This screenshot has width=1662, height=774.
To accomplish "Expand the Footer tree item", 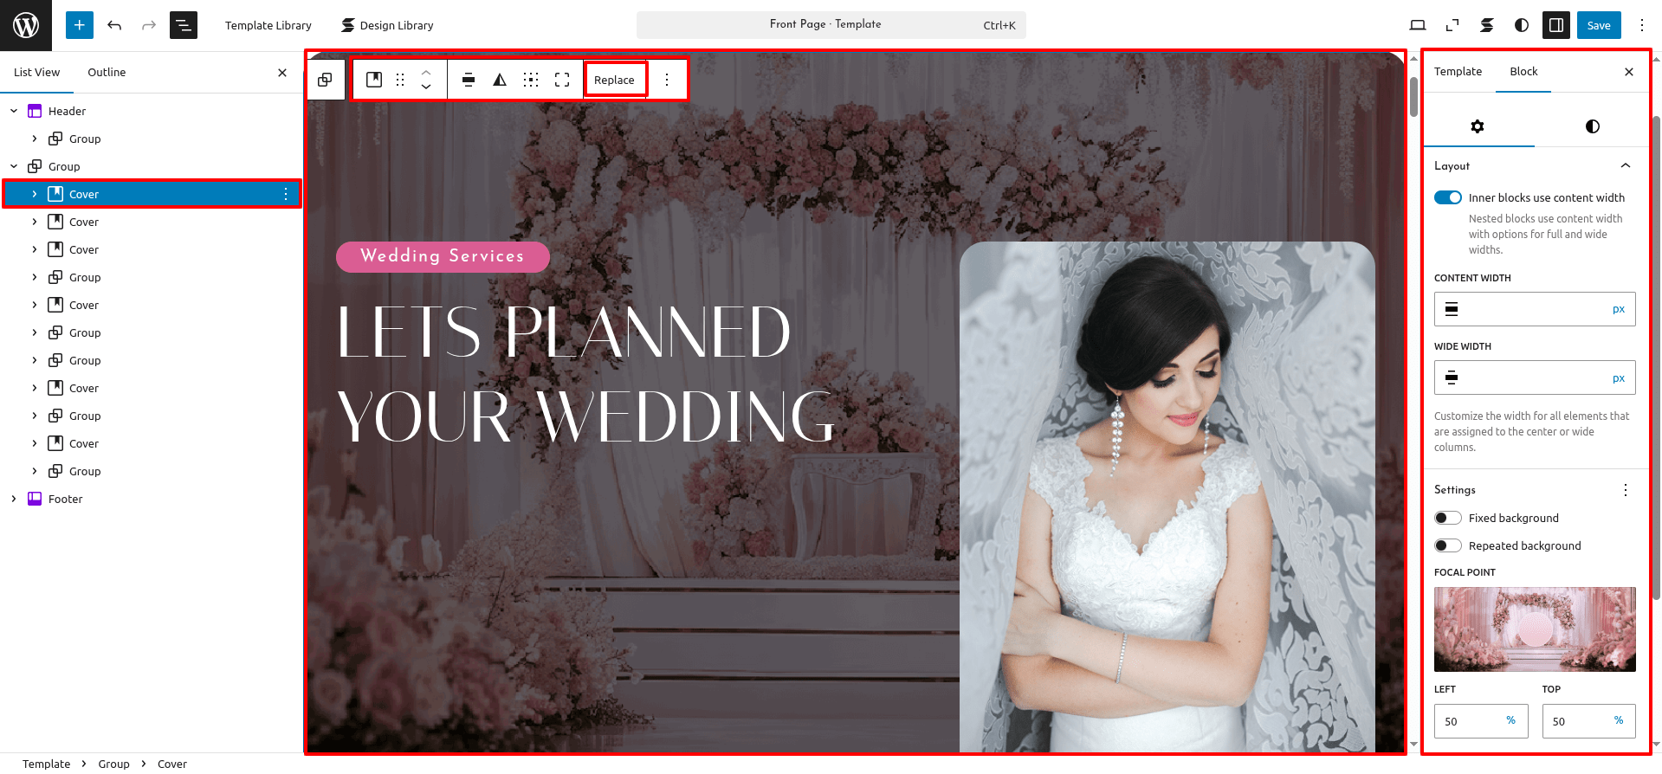I will tap(14, 499).
